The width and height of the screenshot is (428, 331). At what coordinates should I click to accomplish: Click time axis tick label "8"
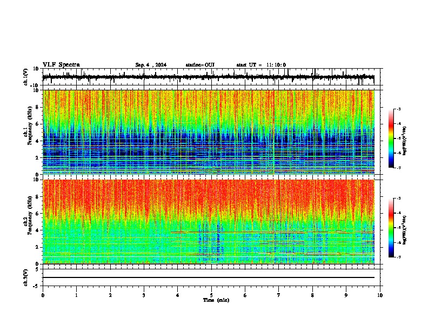pyautogui.click(x=312, y=295)
